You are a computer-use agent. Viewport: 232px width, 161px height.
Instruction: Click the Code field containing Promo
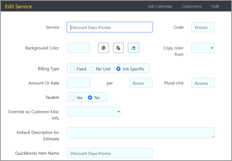pyautogui.click(x=203, y=27)
